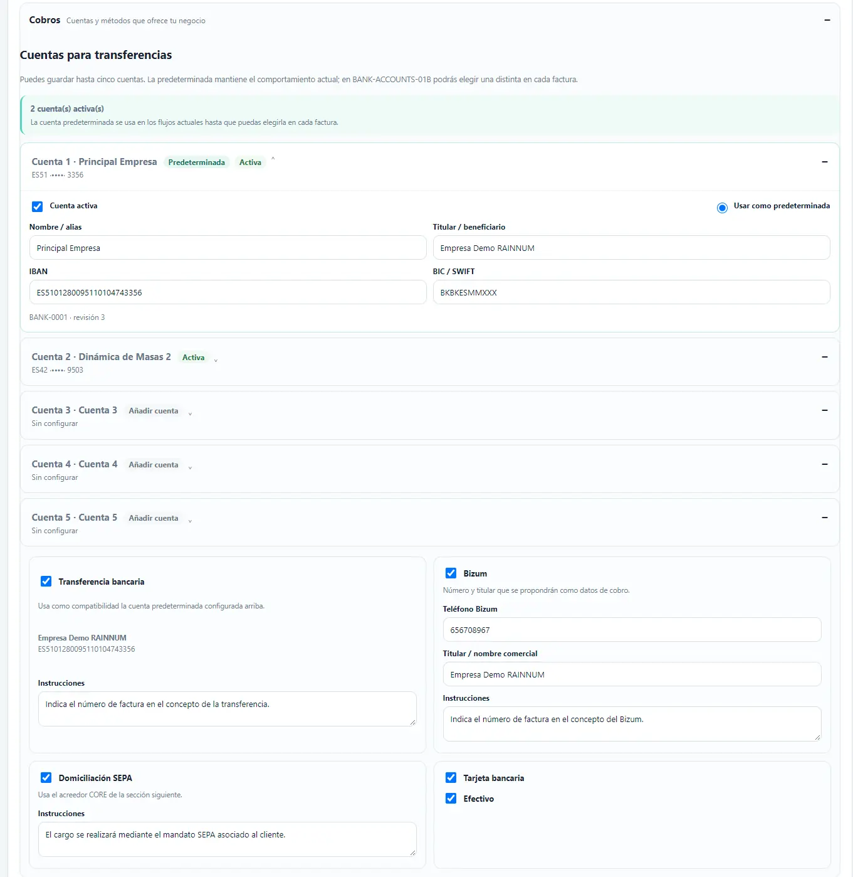853x877 pixels.
Task: Click Añadir cuenta on Cuenta 5
Action: pyautogui.click(x=154, y=518)
